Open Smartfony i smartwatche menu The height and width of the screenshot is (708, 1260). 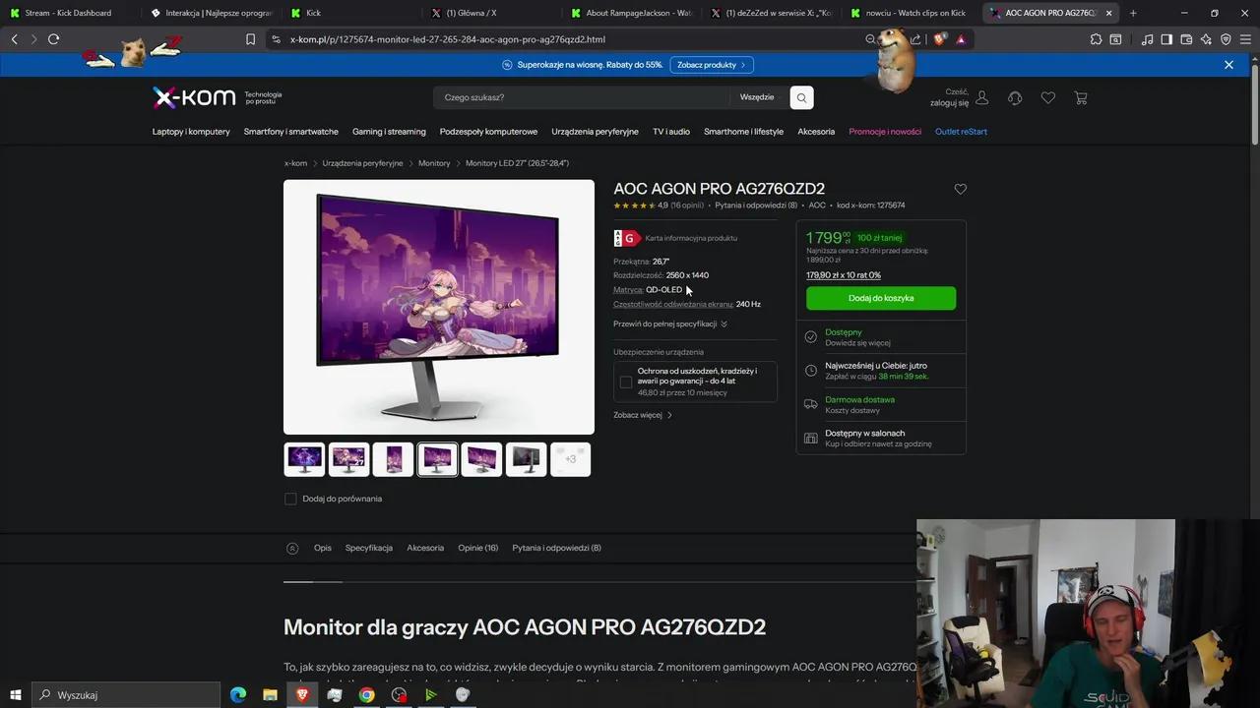[291, 132]
